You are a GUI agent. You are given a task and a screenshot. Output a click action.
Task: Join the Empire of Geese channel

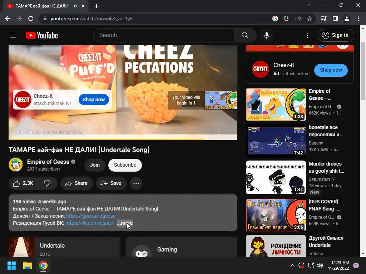coord(95,165)
